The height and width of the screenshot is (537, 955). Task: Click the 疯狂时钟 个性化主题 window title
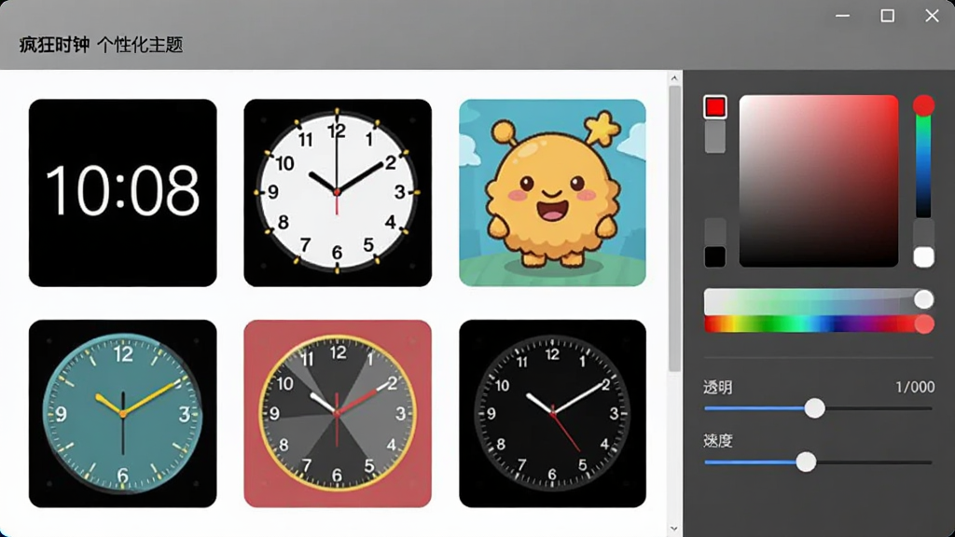tap(101, 45)
